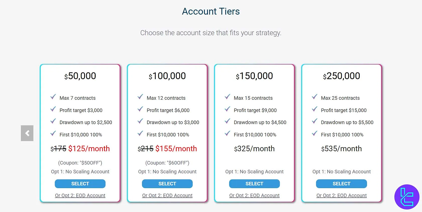This screenshot has width=422, height=212.
Task: Click checkmark beside Profit target $6,000
Action: tap(140, 109)
